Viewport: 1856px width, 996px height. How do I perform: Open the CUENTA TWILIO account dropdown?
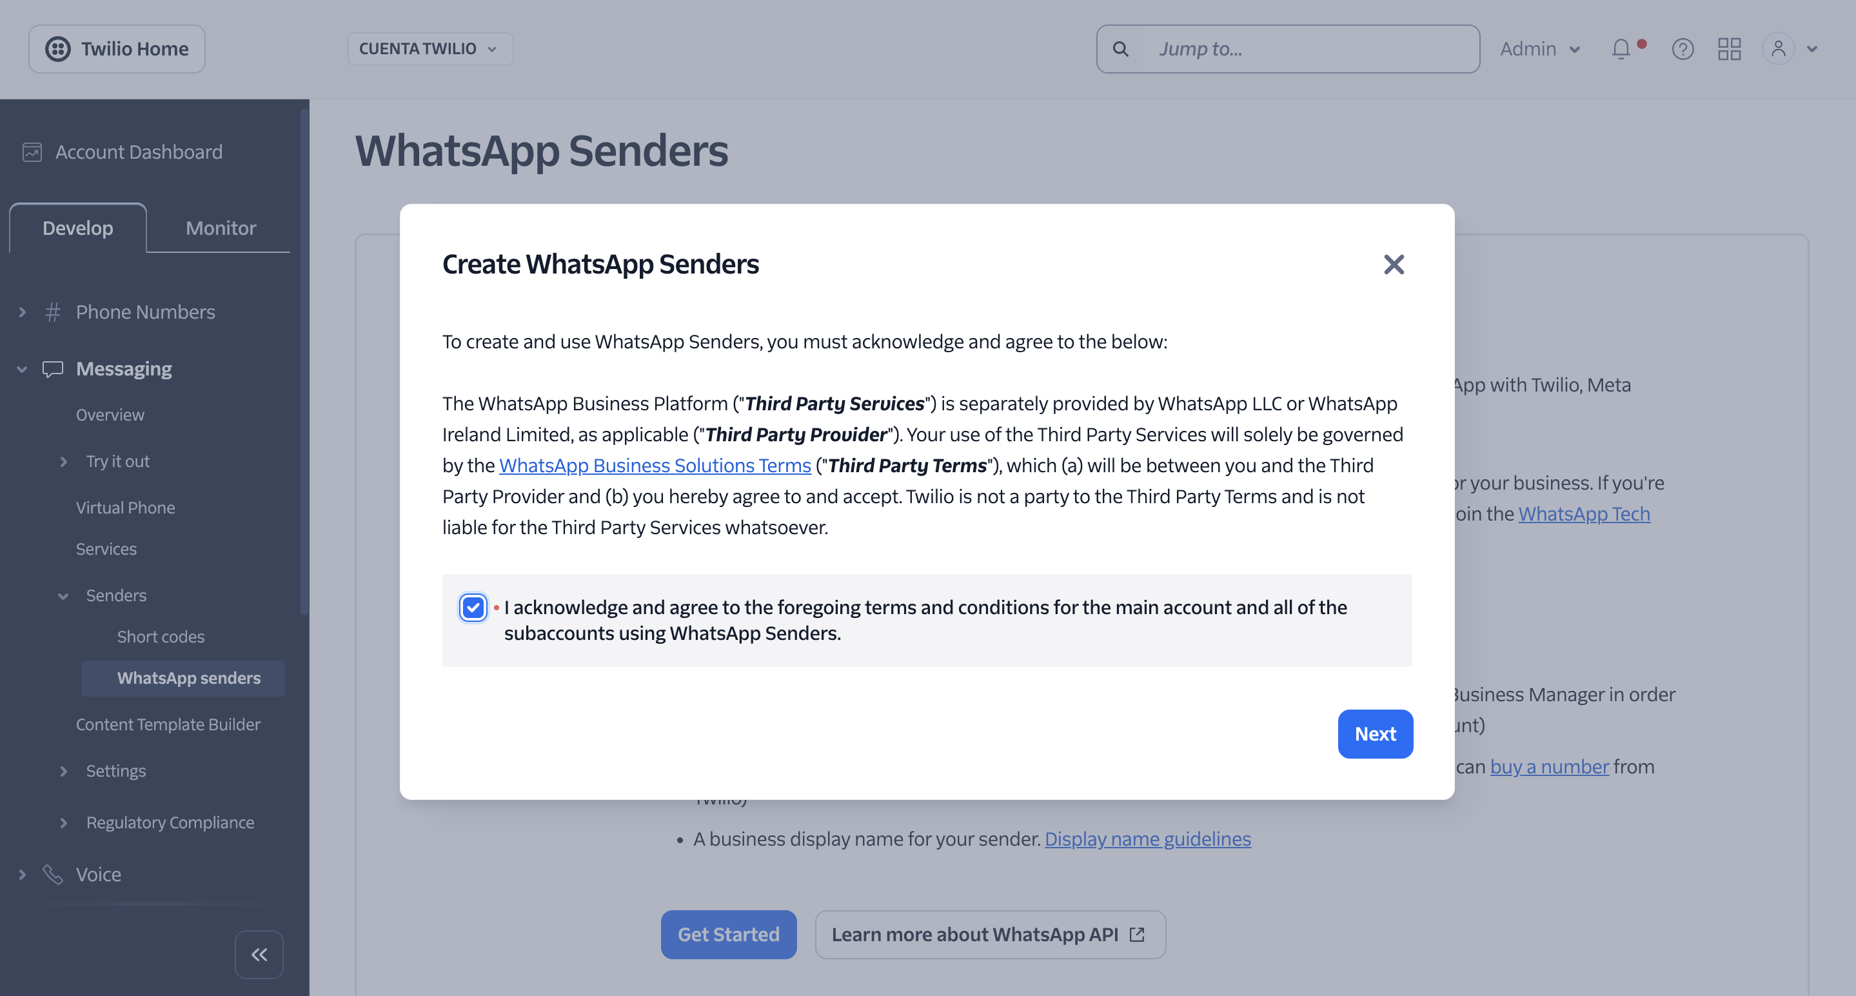tap(429, 49)
